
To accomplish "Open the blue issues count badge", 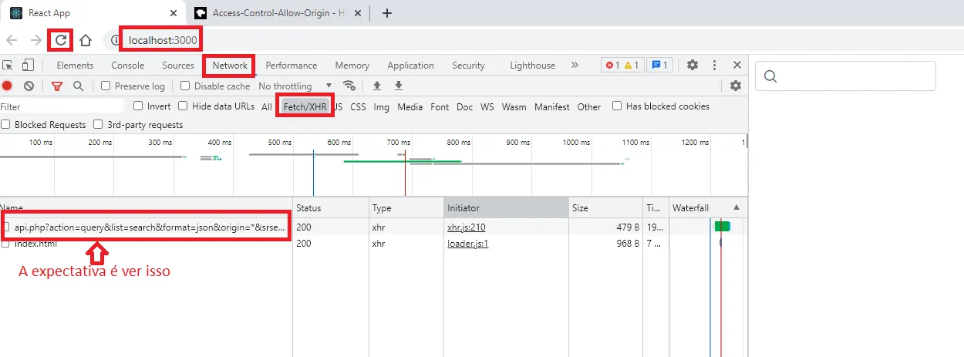I will coord(659,66).
